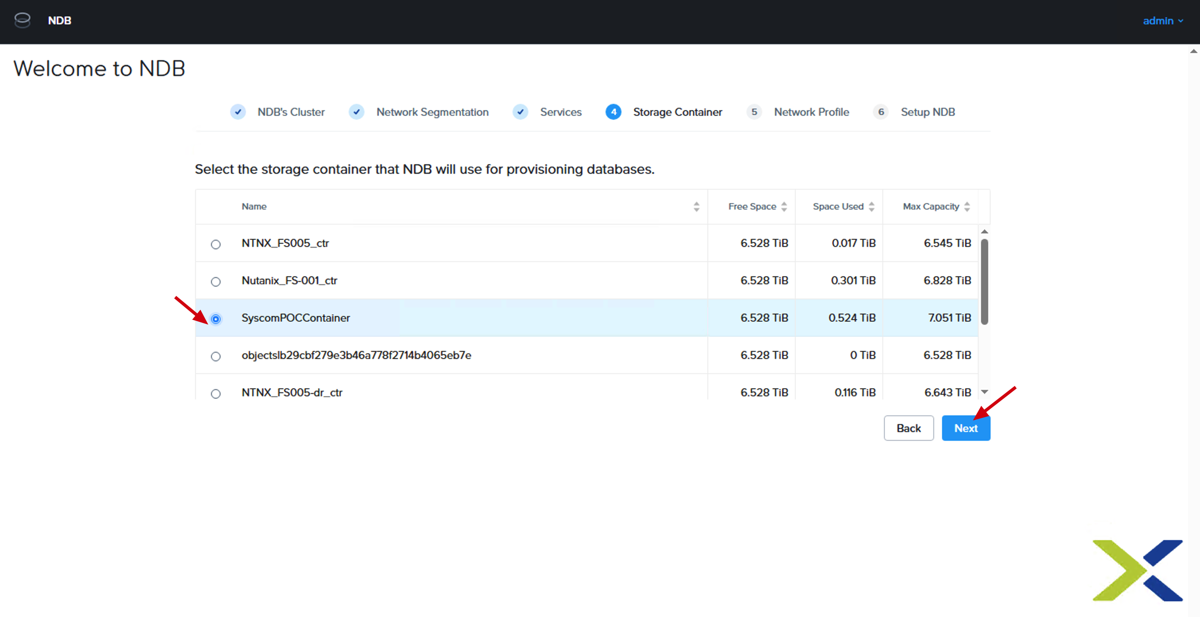Click the 0.301 TiB space used value

853,281
